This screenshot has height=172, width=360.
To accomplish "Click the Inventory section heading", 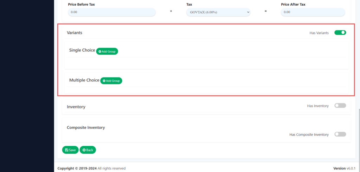I will (76, 107).
